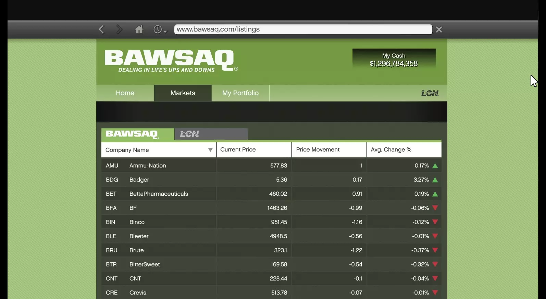
Task: Open the Brute stock listing
Action: click(x=271, y=250)
